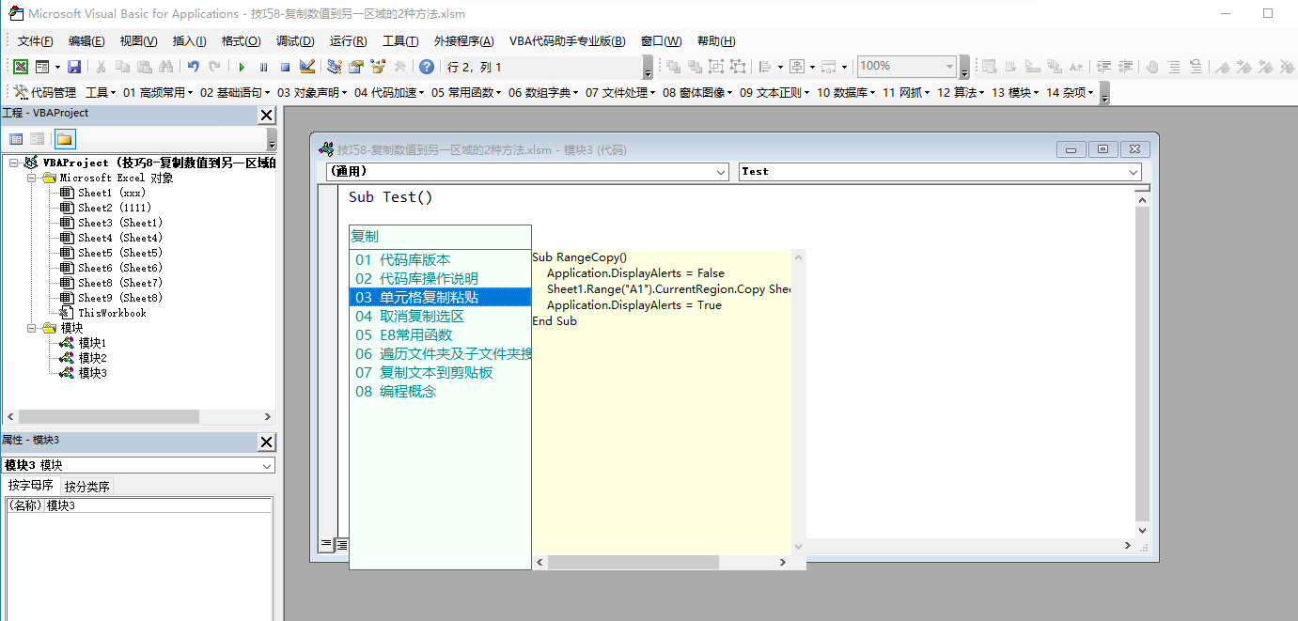
Task: Toggle Design Mode icon
Action: [x=306, y=67]
